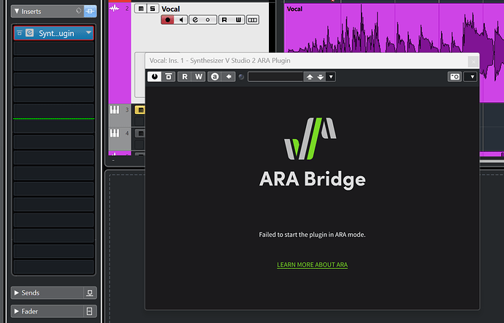Switch between A/B plugin settings
Image resolution: width=504 pixels, height=323 pixels.
(x=215, y=77)
